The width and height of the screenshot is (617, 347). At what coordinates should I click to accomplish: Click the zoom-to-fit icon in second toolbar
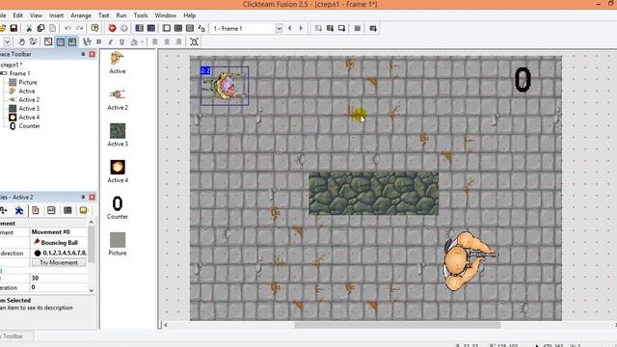point(194,41)
